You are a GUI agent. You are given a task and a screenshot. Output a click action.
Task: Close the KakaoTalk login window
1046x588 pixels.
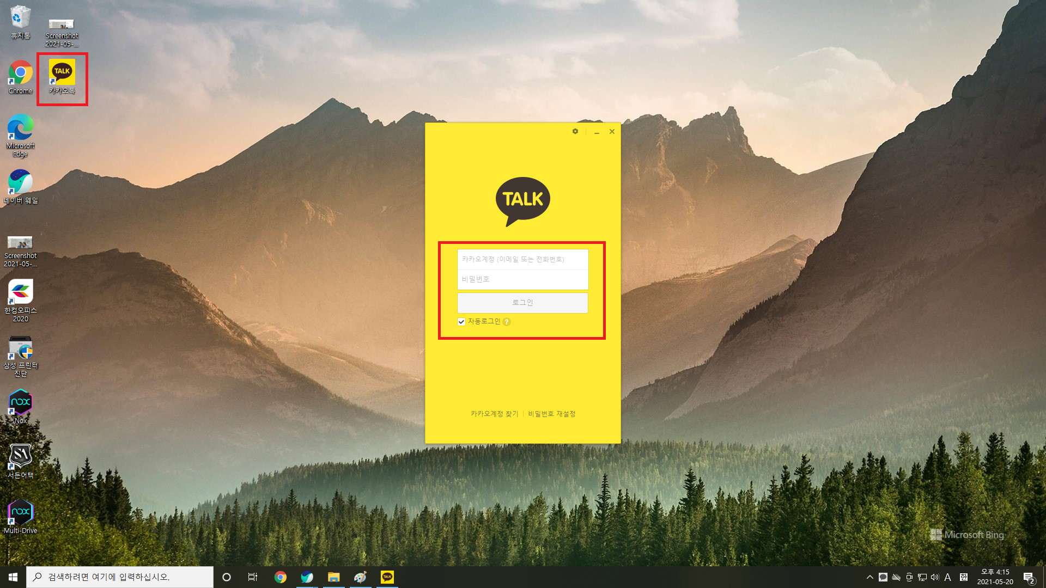click(x=612, y=131)
